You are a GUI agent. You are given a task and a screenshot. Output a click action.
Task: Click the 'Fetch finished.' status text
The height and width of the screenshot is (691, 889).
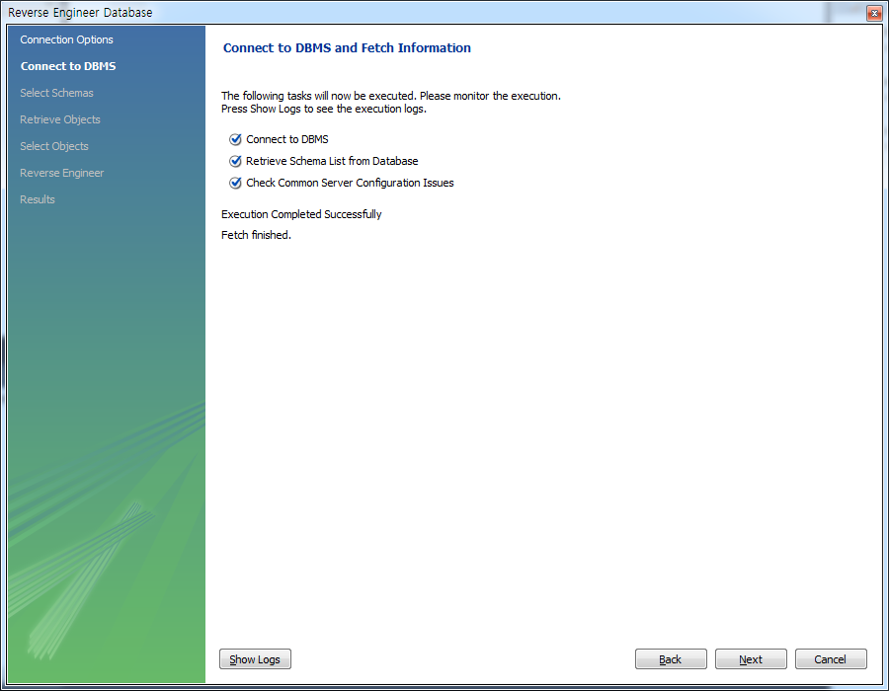pos(256,235)
